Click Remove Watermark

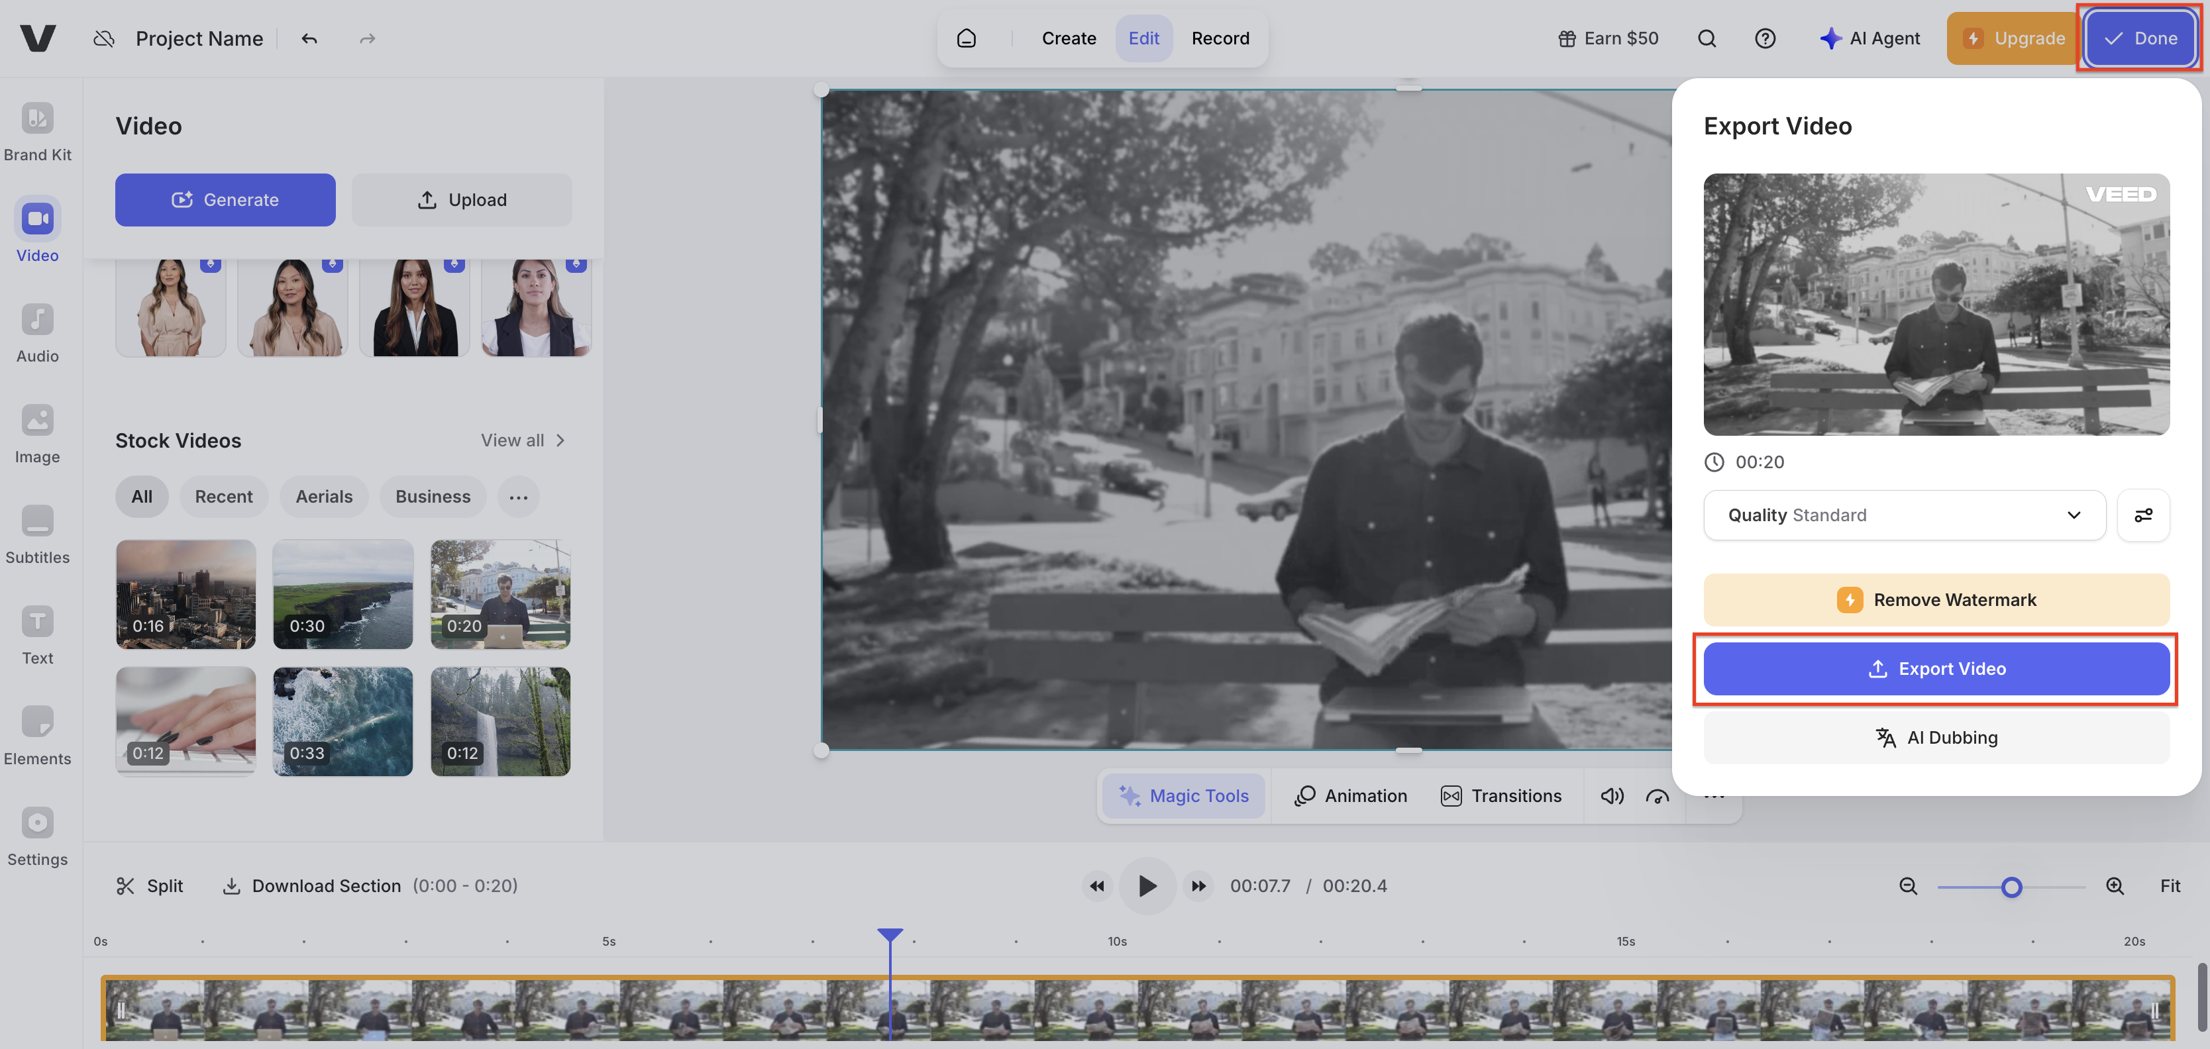coord(1936,599)
